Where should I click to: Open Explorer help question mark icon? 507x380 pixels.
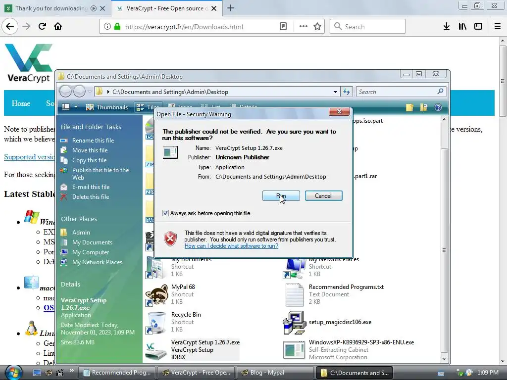(438, 107)
